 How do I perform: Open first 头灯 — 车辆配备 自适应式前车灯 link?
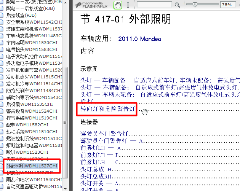coord(160,80)
